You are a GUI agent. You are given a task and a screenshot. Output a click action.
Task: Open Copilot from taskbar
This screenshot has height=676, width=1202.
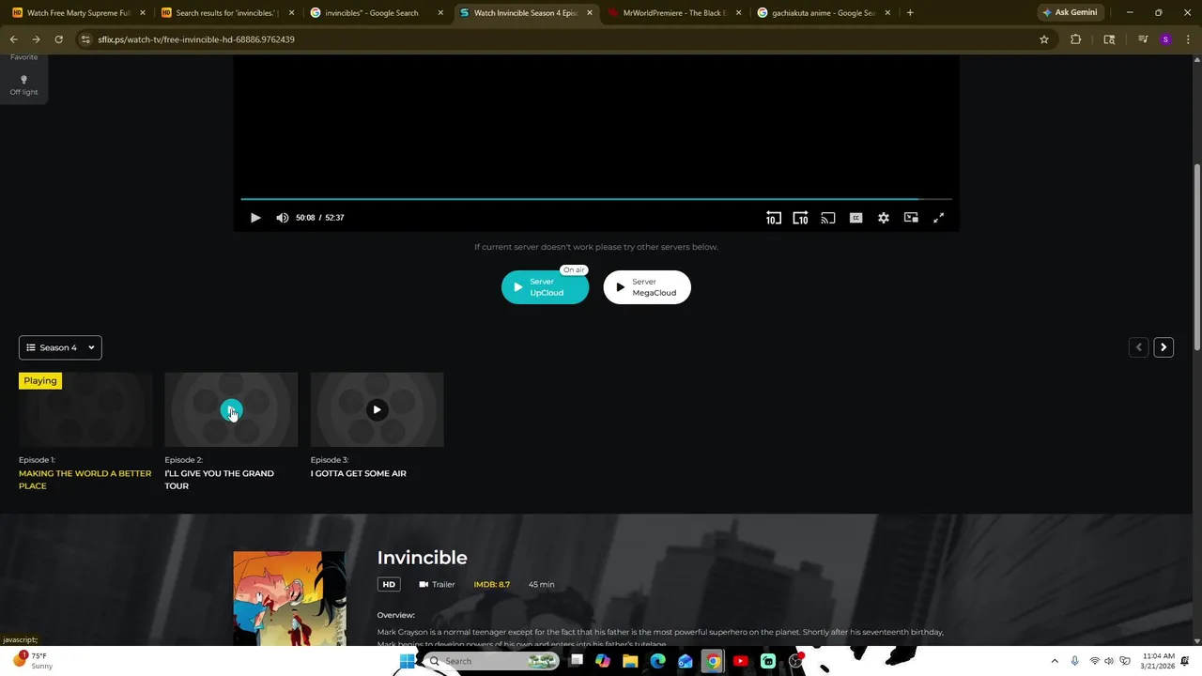click(x=602, y=661)
